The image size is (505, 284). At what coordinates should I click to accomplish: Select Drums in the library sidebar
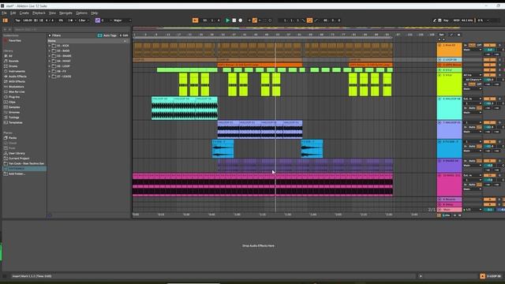[x=13, y=66]
